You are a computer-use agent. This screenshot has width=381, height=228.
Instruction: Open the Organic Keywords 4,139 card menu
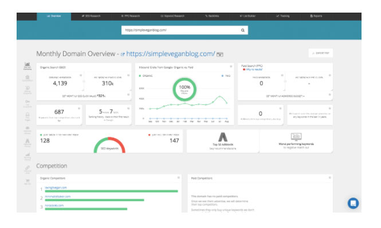click(x=81, y=76)
